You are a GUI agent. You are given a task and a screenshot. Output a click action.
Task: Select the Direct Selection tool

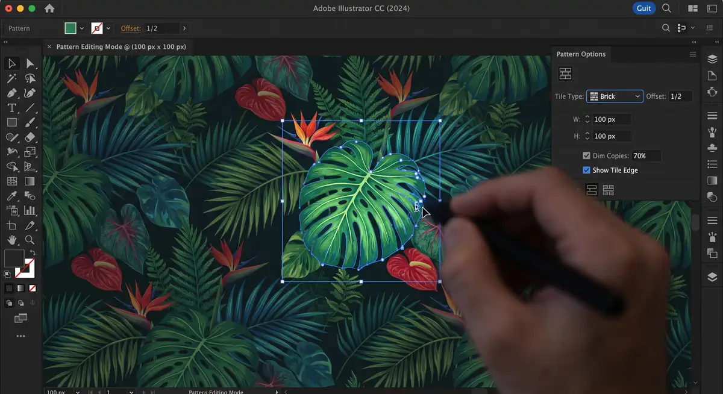tap(30, 63)
